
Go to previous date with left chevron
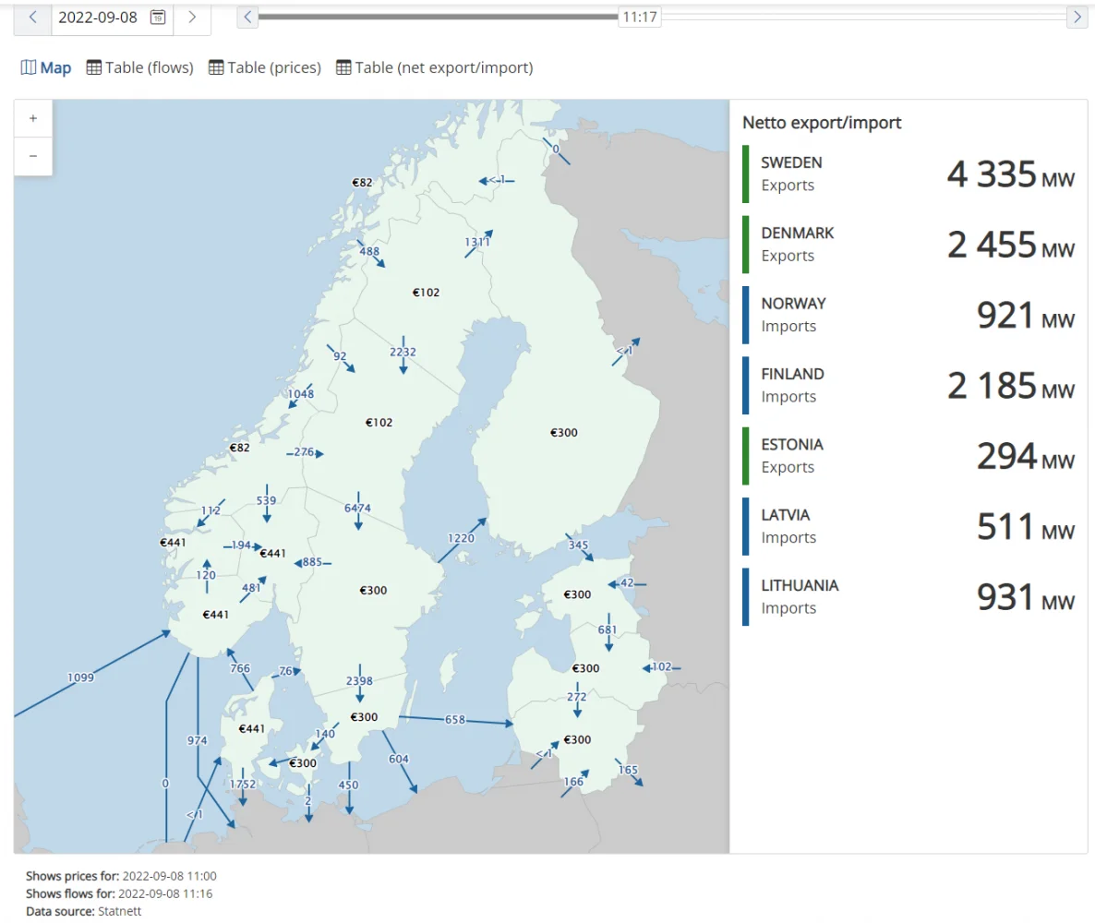(x=32, y=18)
